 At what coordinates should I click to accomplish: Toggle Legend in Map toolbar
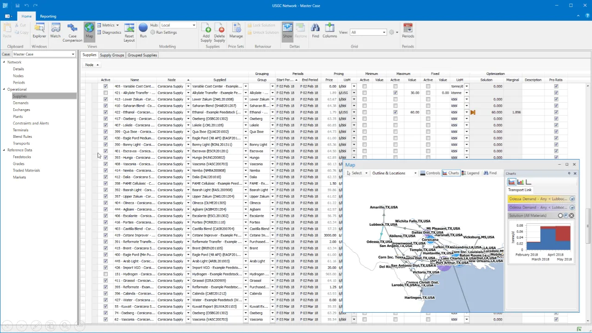point(470,173)
